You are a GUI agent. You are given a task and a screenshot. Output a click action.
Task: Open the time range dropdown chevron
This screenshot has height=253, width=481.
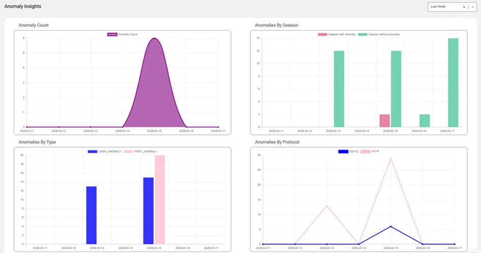click(472, 7)
